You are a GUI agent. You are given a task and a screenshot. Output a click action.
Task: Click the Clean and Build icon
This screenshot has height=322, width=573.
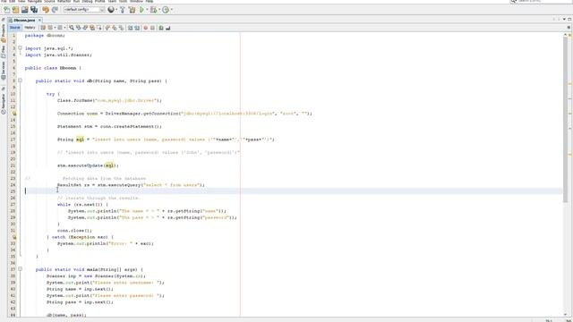[132, 10]
